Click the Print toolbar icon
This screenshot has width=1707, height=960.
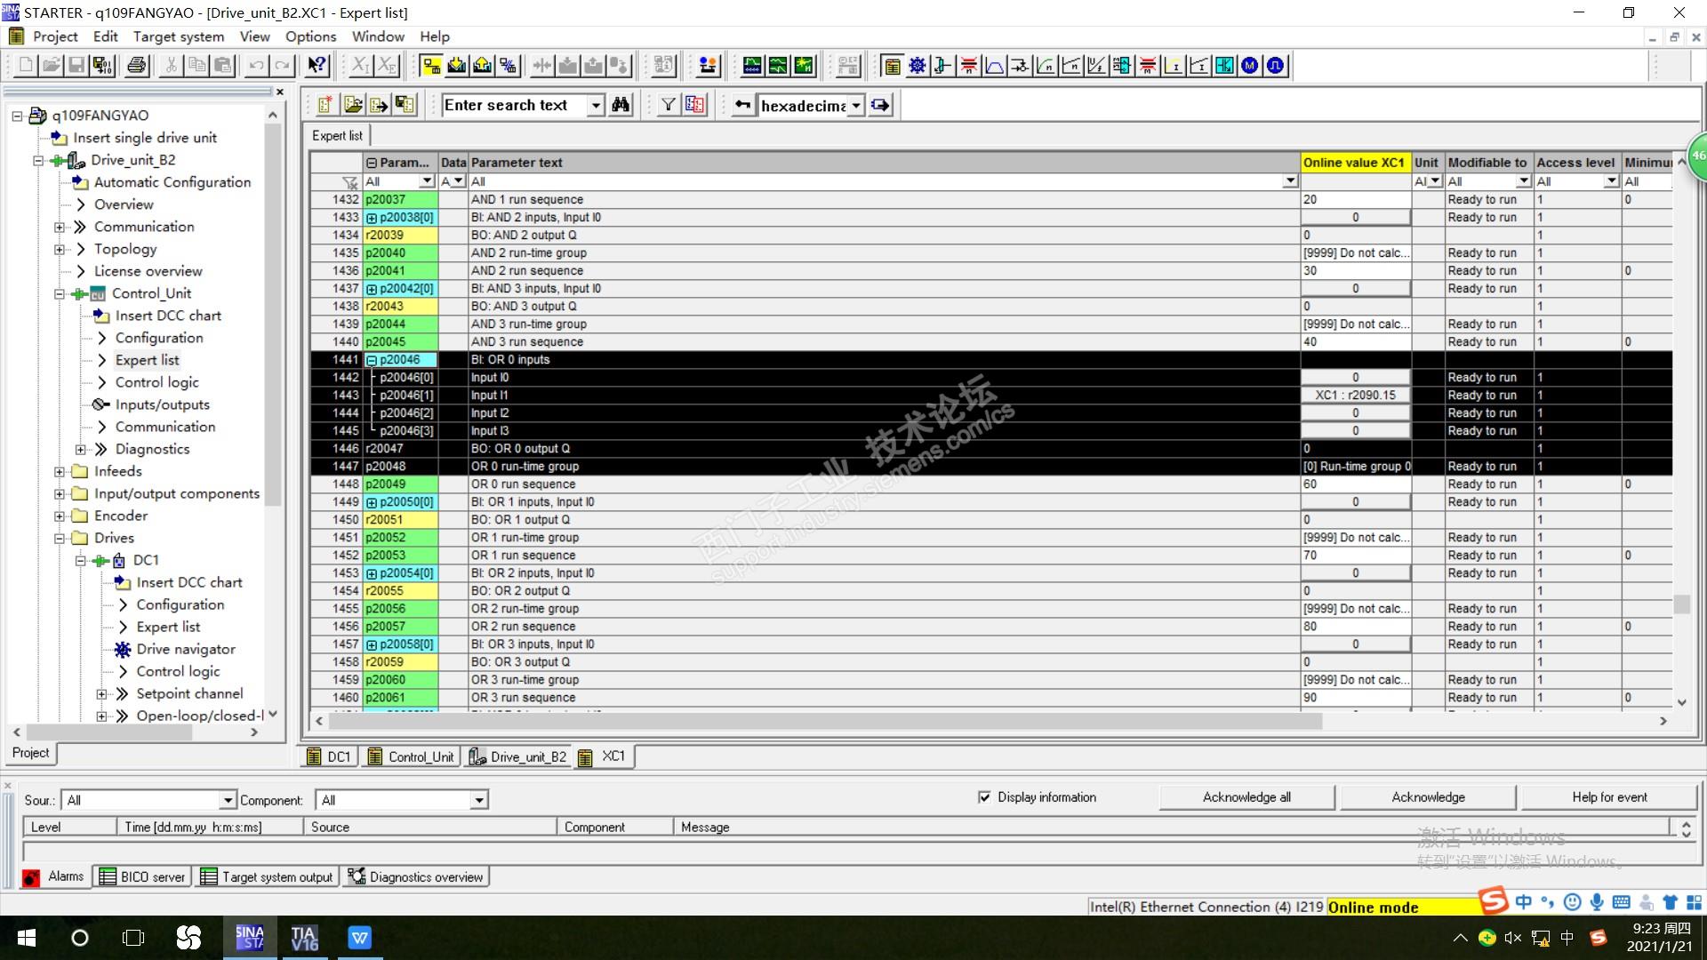pos(136,66)
